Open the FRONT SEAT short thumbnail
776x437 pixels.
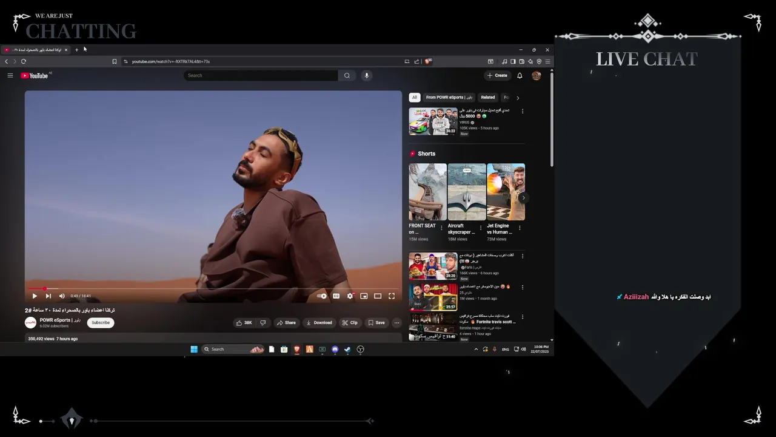(x=427, y=192)
